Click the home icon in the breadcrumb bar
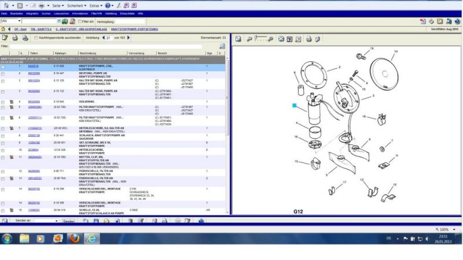The width and height of the screenshot is (463, 260). tap(3, 28)
